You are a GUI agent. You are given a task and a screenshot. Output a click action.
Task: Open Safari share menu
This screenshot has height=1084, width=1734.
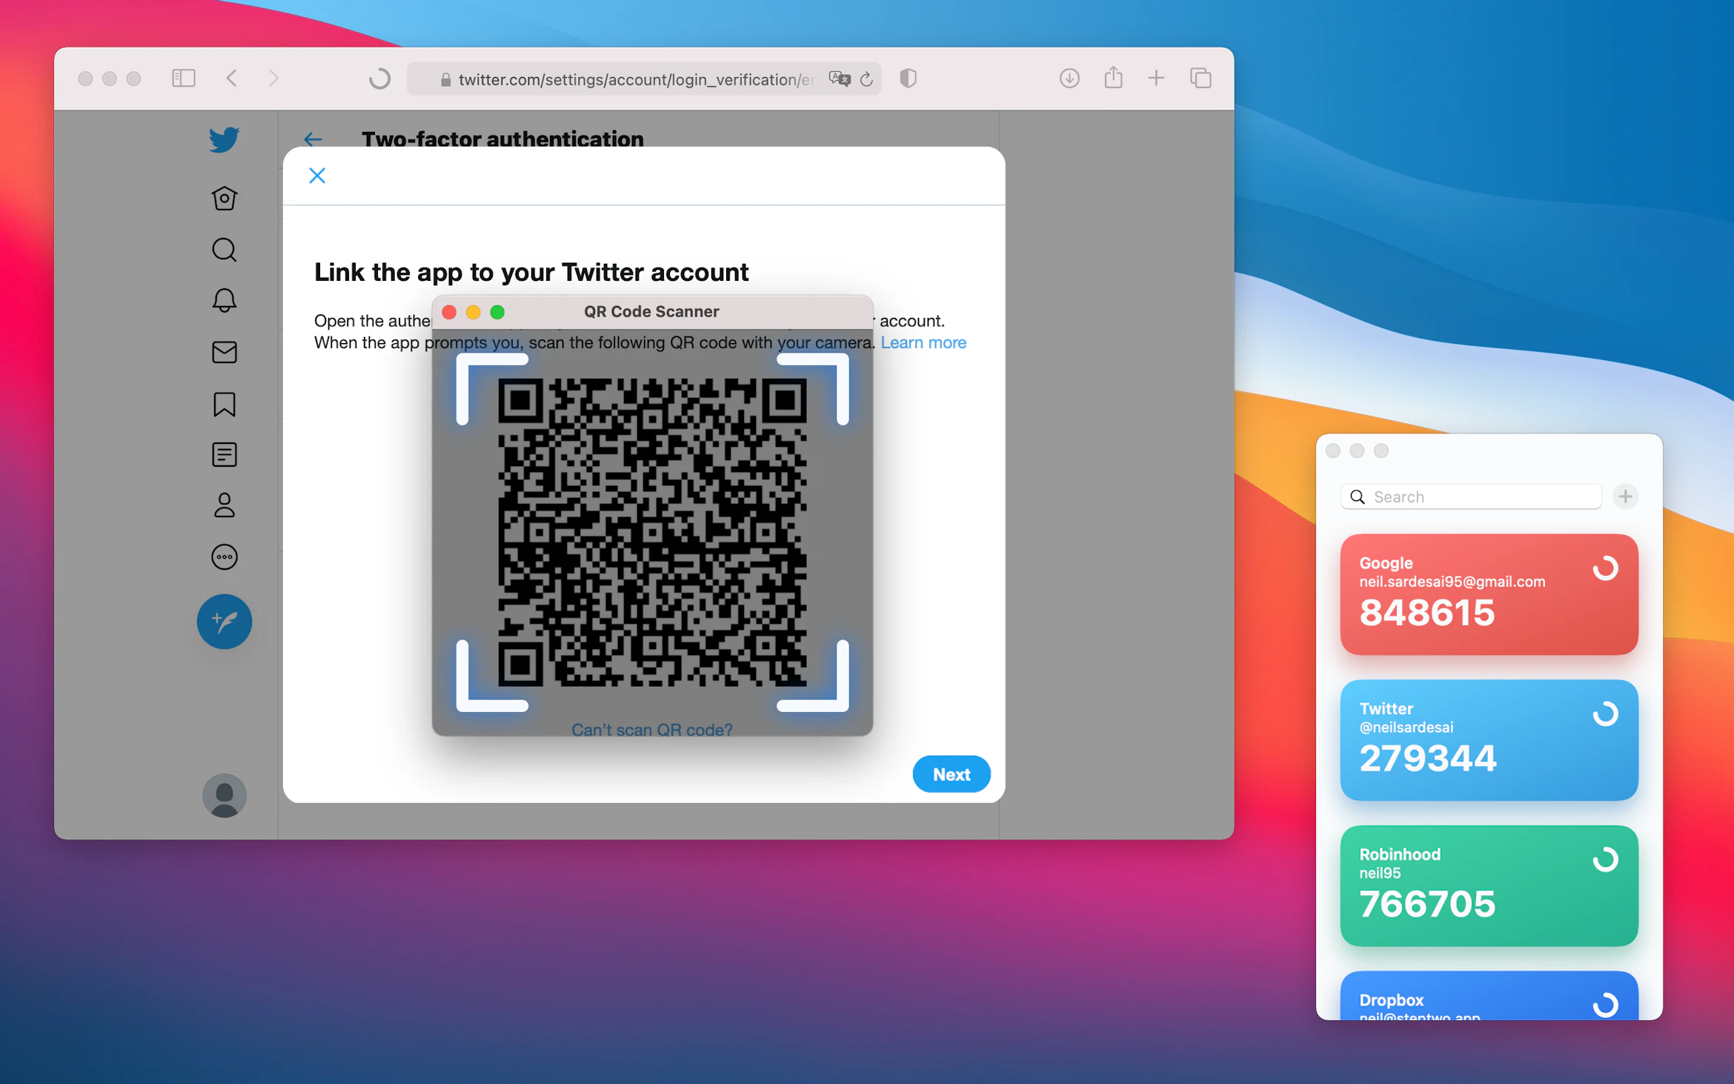[x=1113, y=77]
